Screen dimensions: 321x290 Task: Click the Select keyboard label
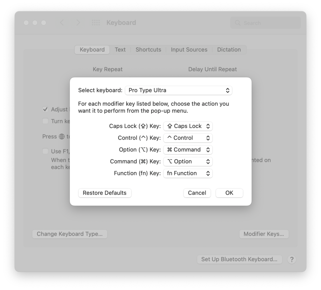pyautogui.click(x=100, y=90)
